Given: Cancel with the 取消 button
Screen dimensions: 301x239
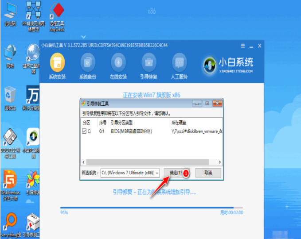Looking at the screenshot, I should [x=208, y=173].
